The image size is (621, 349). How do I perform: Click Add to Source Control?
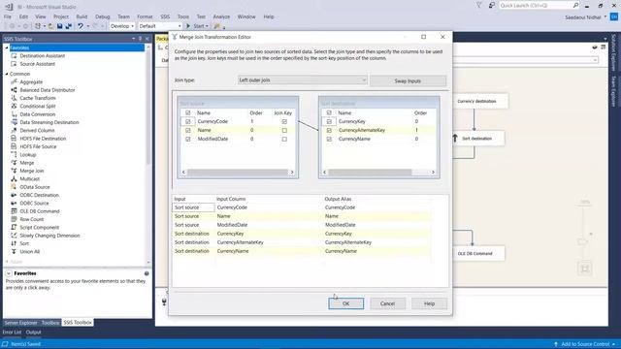[585, 344]
